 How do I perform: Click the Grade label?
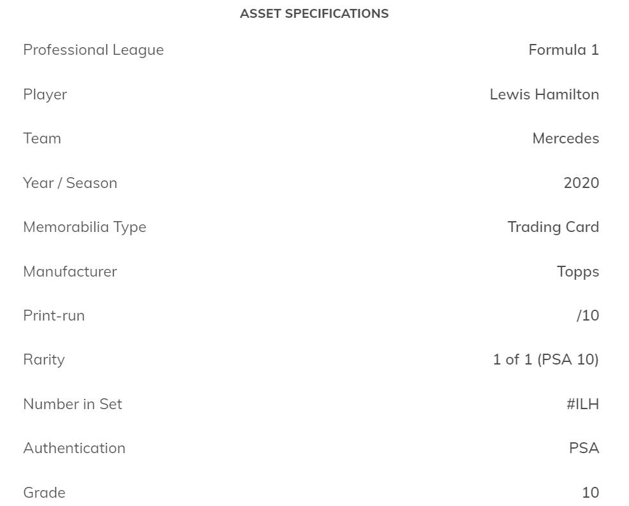44,493
